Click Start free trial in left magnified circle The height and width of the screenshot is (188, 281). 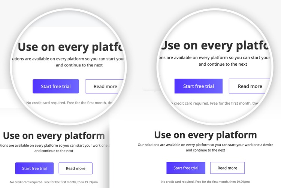56,86
